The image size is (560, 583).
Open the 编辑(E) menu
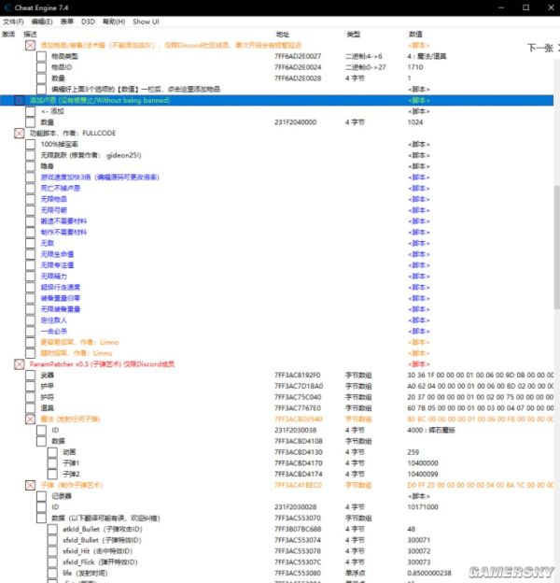42,21
